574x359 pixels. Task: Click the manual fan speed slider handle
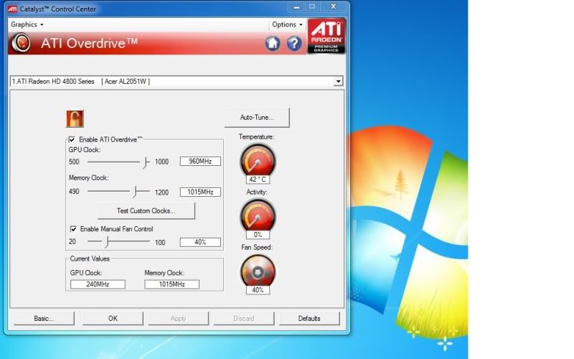coord(107,242)
